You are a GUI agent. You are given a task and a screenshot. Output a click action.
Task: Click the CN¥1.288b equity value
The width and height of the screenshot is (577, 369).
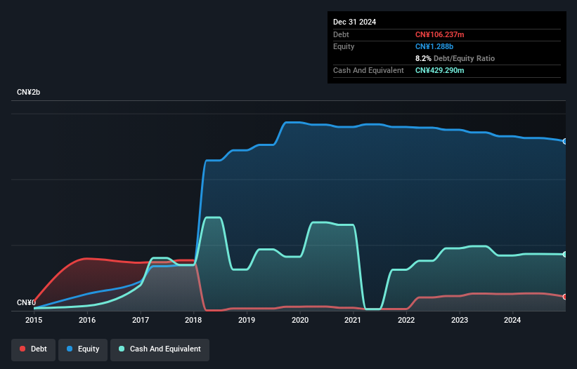pyautogui.click(x=434, y=46)
